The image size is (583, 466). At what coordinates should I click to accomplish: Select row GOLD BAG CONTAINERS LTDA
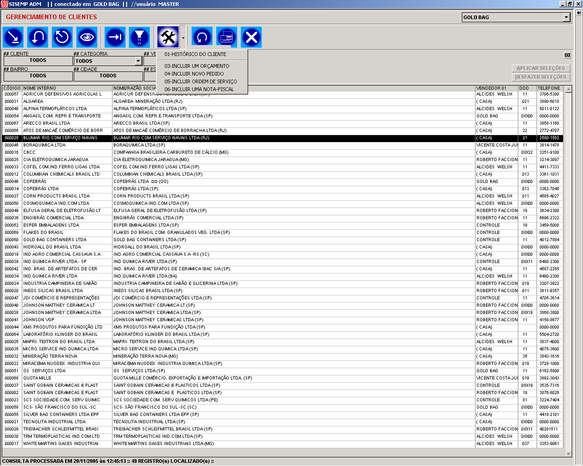(x=67, y=240)
